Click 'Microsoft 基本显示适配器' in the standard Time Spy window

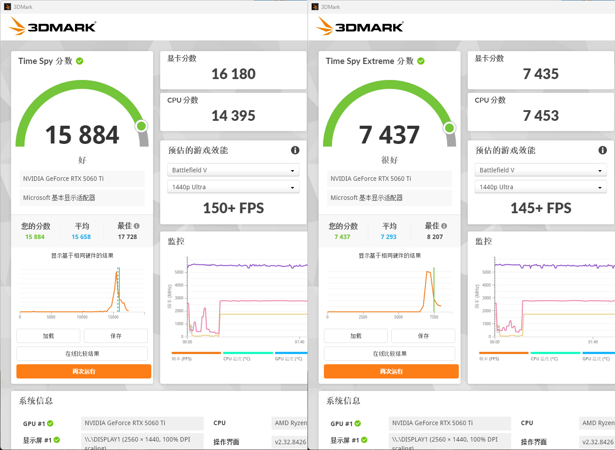(x=82, y=198)
